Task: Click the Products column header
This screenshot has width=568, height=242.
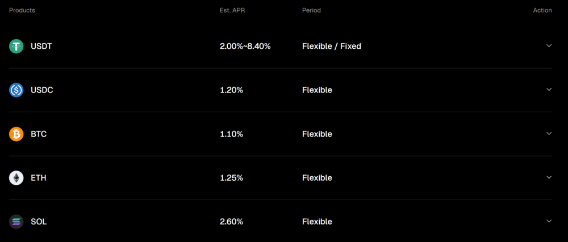Action: (x=23, y=11)
